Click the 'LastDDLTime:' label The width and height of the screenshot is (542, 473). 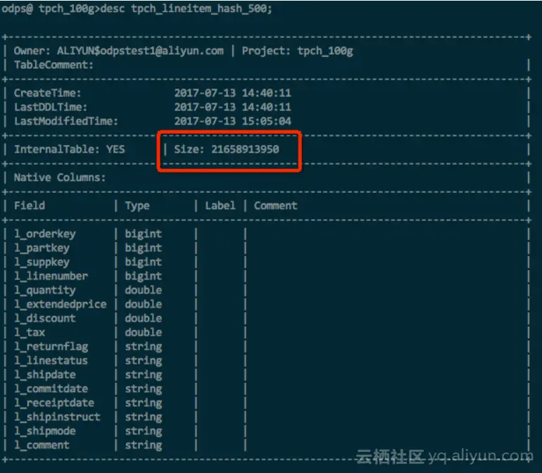[x=51, y=107]
